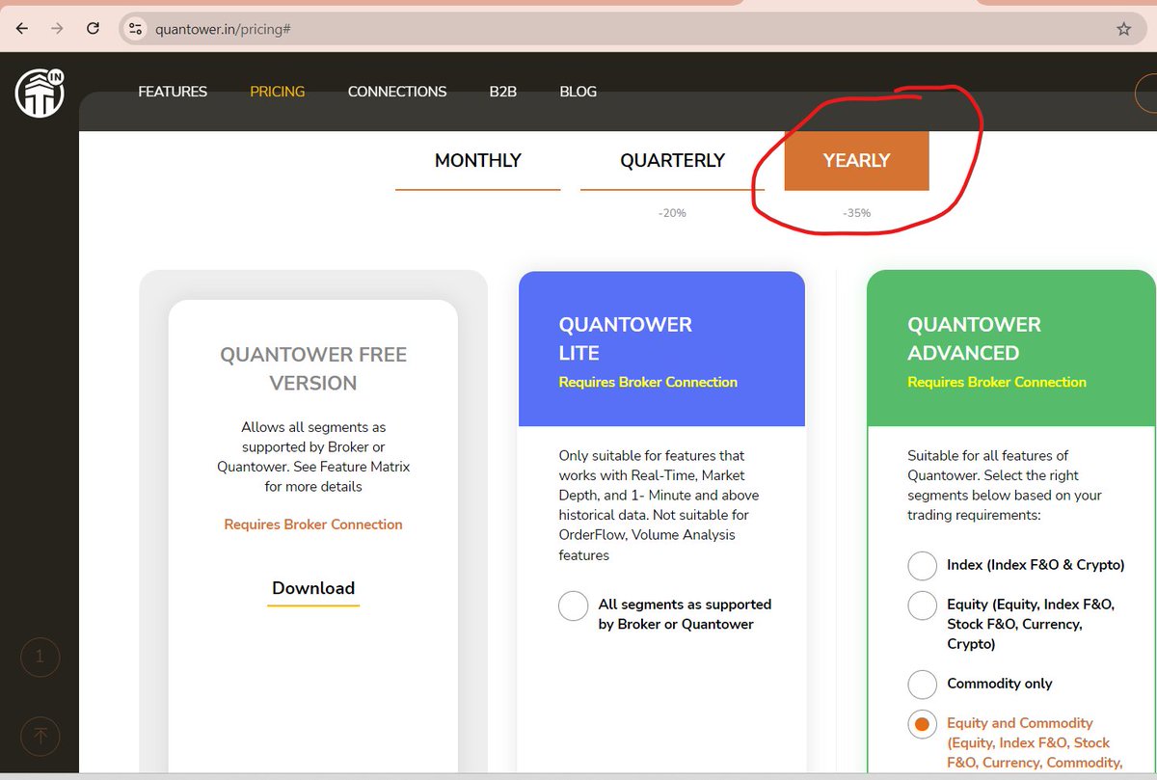Viewport: 1157px width, 780px height.
Task: Click the browser back arrow
Action: coord(21,29)
